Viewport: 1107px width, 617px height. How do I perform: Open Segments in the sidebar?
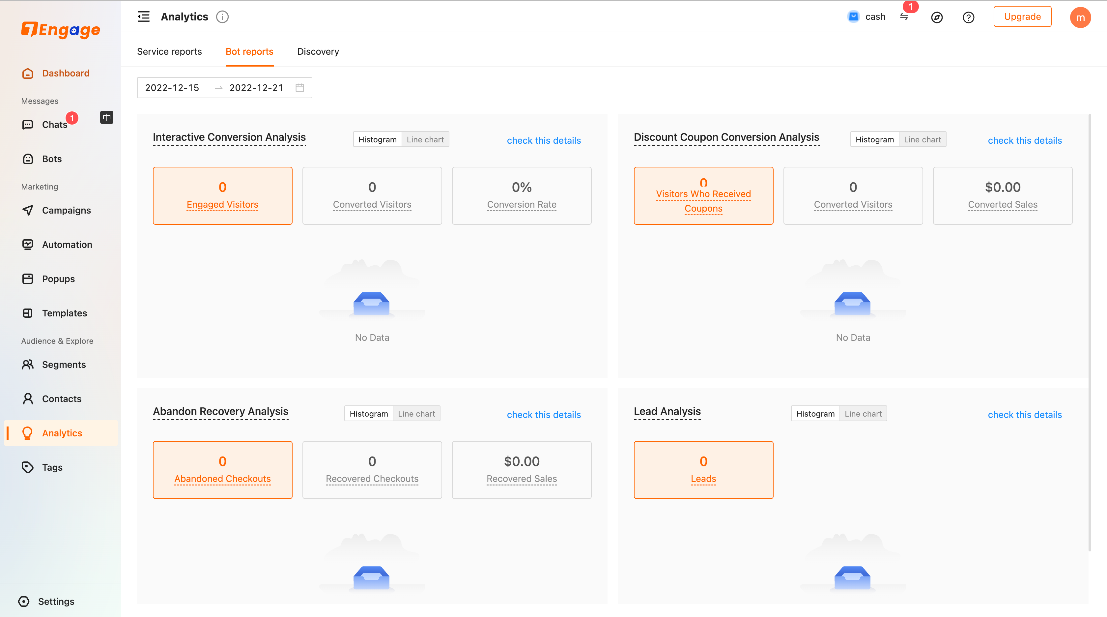tap(61, 365)
